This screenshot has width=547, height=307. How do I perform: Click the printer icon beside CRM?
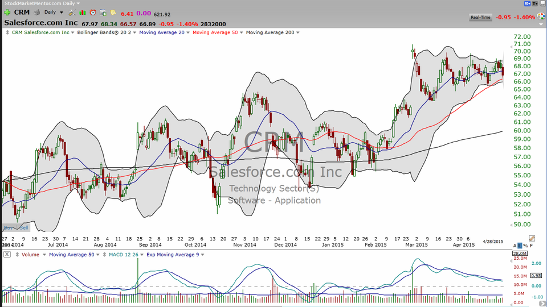(x=36, y=12)
